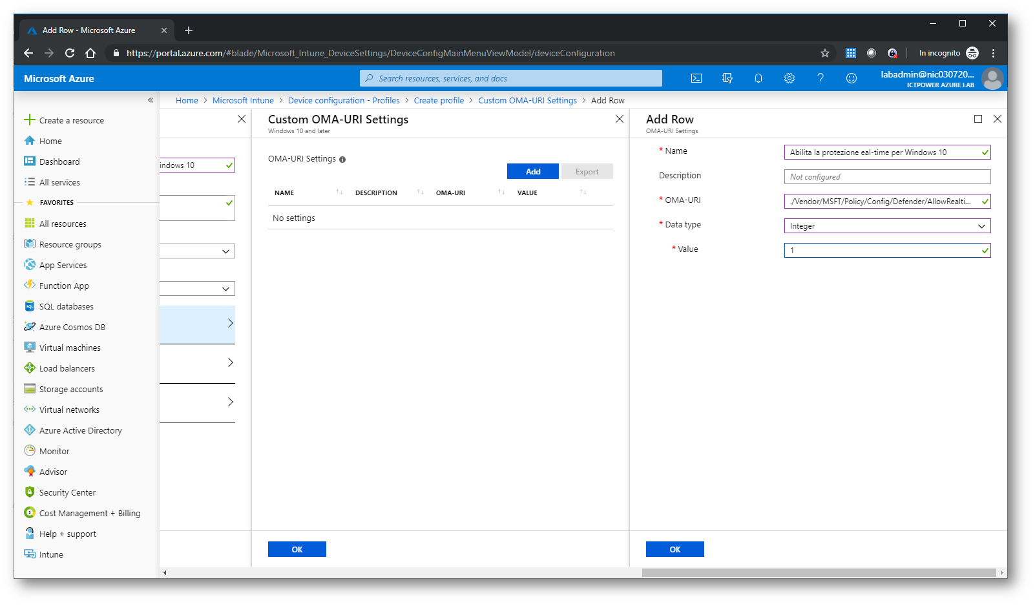Open feedback smiley icon
Image resolution: width=1035 pixels, height=606 pixels.
tap(852, 78)
